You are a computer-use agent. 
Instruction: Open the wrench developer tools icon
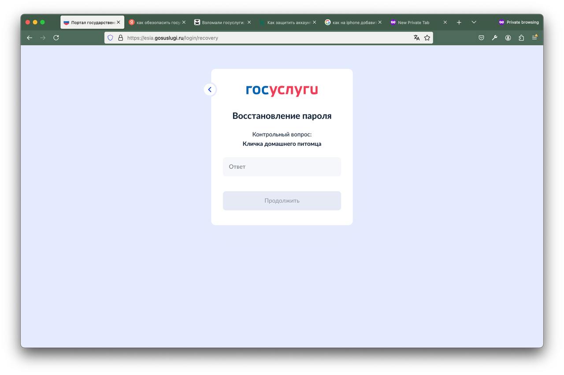[x=494, y=38]
